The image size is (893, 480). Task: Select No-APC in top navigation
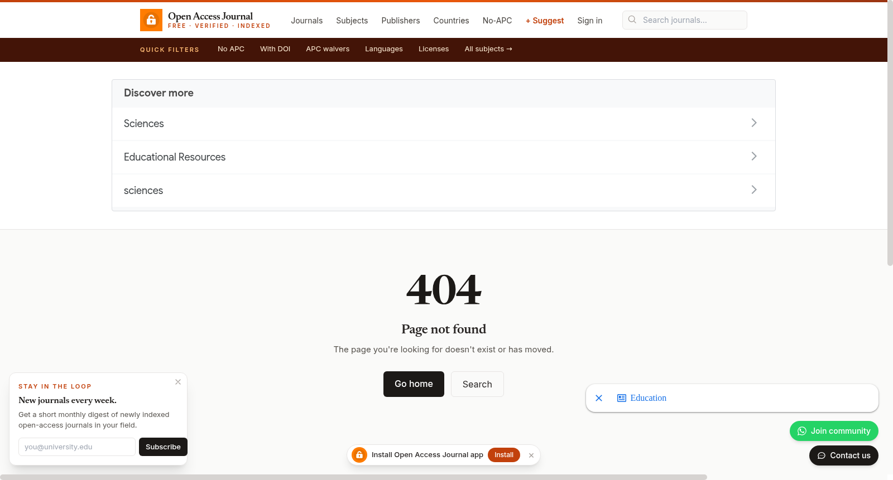coord(497,21)
